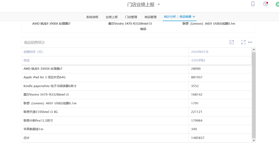
Task: Click the value 28990
Action: click(196, 69)
